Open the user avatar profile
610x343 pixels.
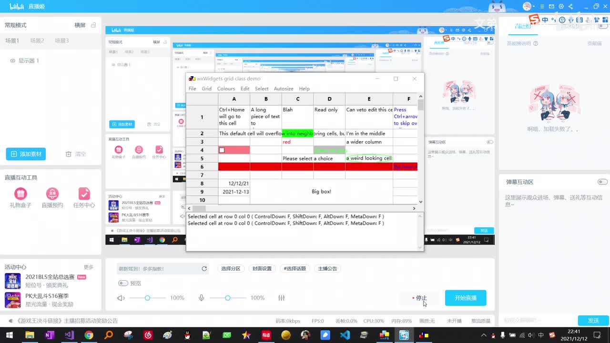tap(527, 6)
